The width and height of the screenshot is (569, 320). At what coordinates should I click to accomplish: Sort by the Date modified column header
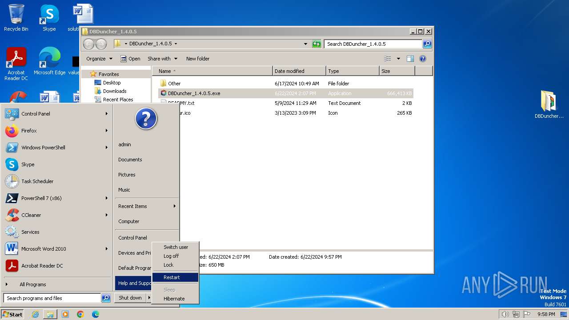click(299, 71)
